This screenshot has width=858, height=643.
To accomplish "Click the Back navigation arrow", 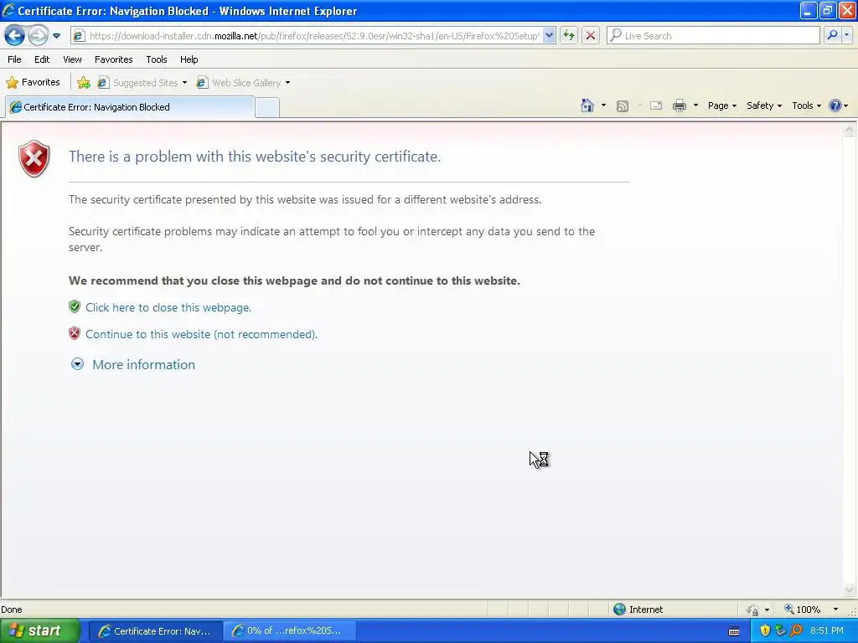I will pos(15,36).
